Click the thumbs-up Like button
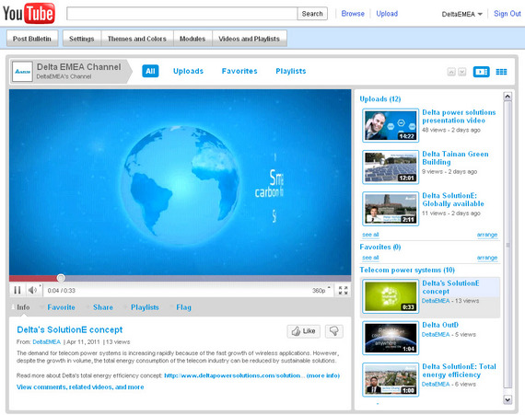The image size is (525, 415). (303, 331)
